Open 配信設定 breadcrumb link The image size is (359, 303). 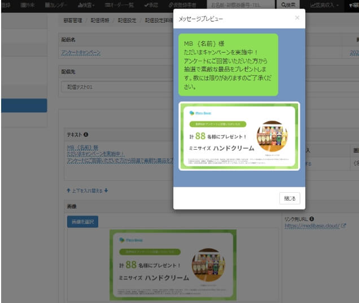point(127,20)
